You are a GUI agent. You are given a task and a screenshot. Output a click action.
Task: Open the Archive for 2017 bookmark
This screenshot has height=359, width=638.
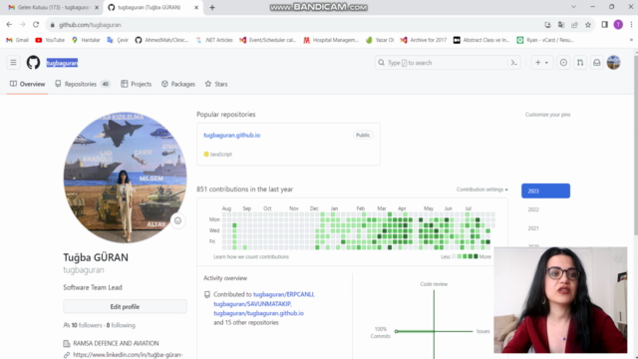click(x=424, y=40)
